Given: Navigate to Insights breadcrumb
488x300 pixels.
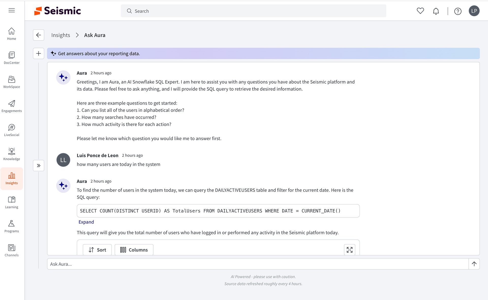Looking at the screenshot, I should pos(60,35).
